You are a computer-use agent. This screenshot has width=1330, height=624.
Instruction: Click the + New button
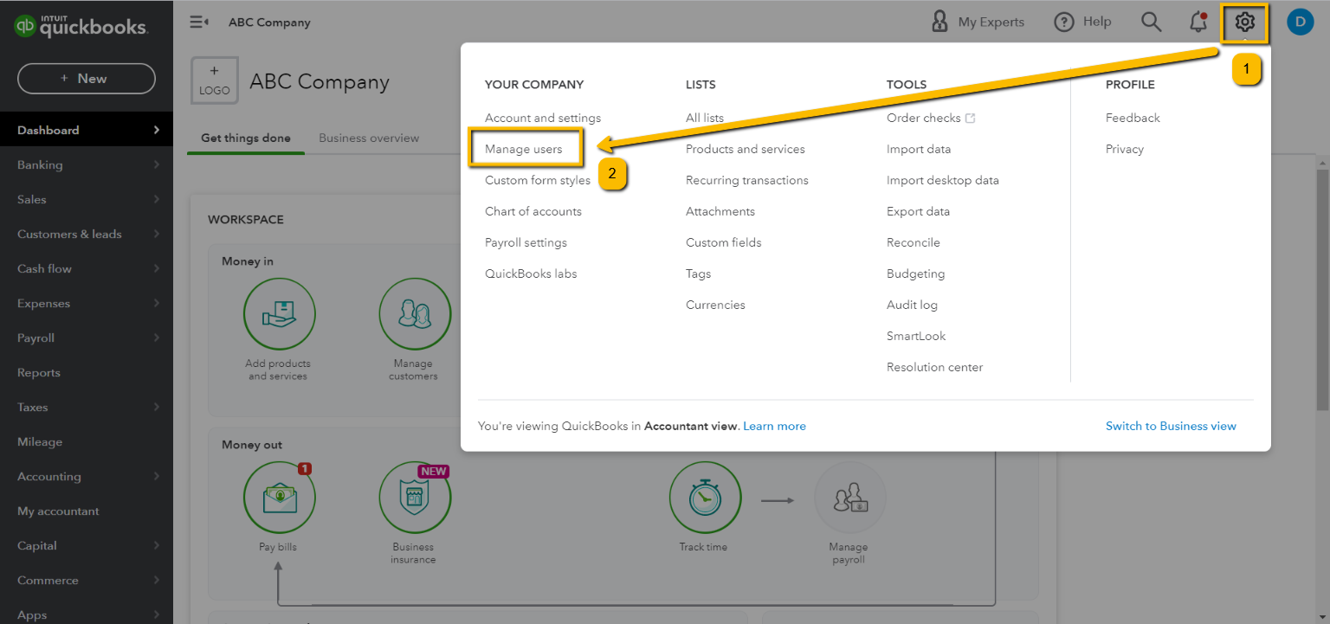(87, 79)
